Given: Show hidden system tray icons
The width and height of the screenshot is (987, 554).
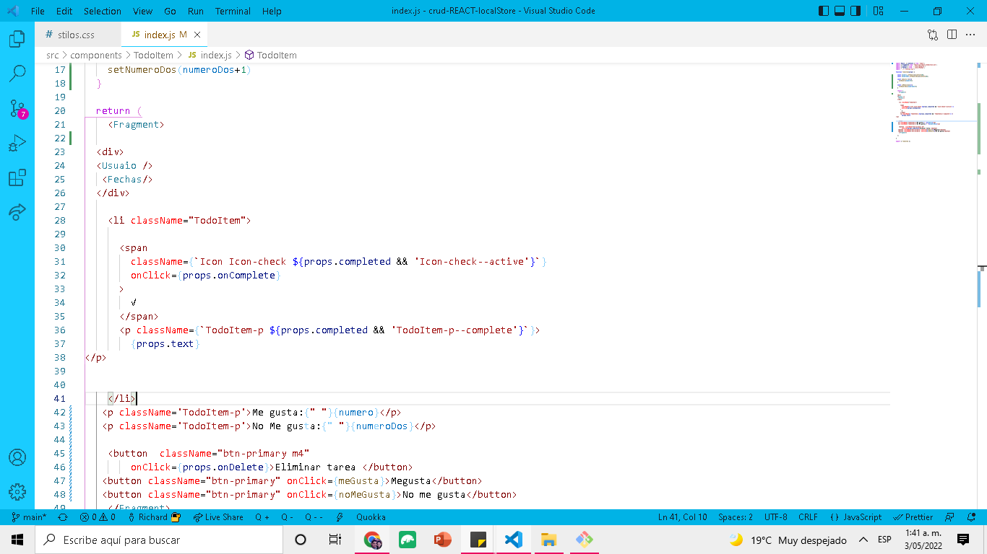Looking at the screenshot, I should 863,540.
